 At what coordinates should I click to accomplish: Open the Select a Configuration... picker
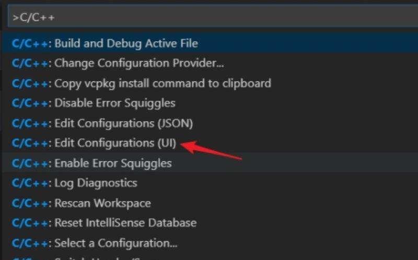pyautogui.click(x=210, y=243)
